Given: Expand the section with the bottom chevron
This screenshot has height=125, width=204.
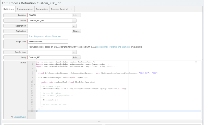Looking at the screenshot, I should point(99,121).
